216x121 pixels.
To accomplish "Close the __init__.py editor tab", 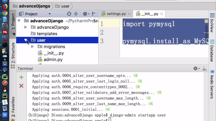I will click(161, 14).
